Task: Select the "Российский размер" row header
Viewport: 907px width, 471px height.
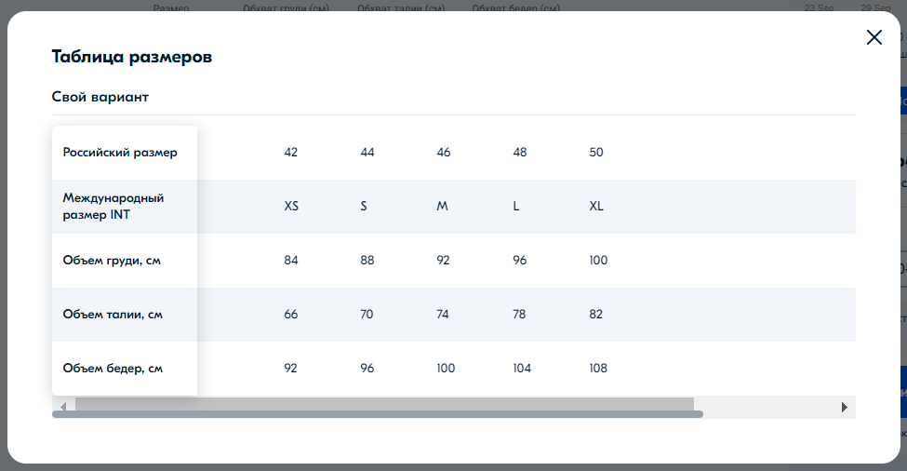Action: [x=120, y=153]
